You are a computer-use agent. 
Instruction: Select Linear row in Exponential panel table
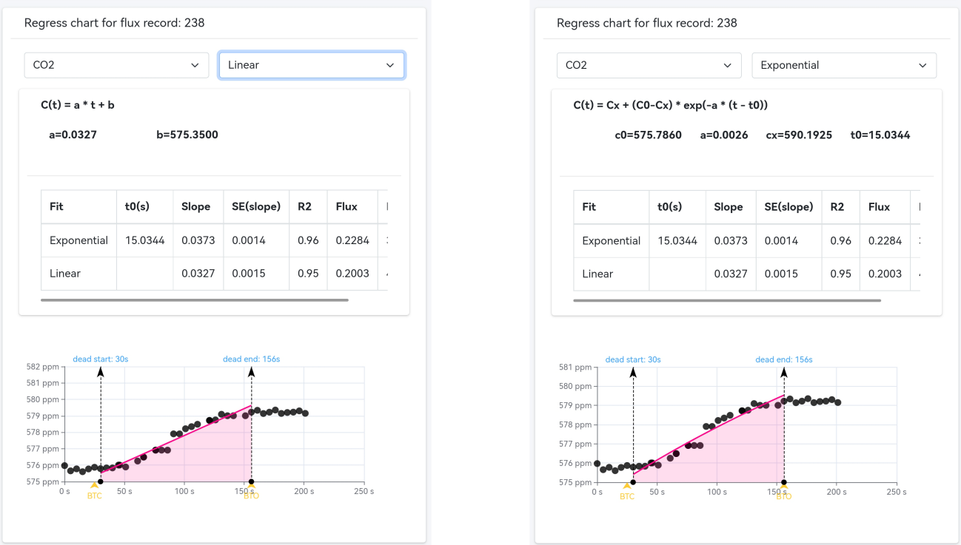597,274
